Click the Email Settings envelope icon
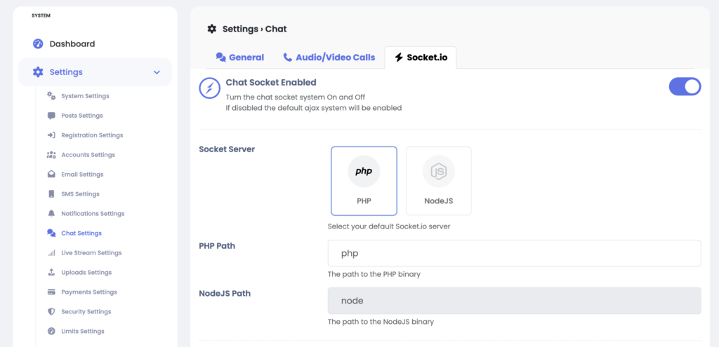719x347 pixels. (51, 175)
